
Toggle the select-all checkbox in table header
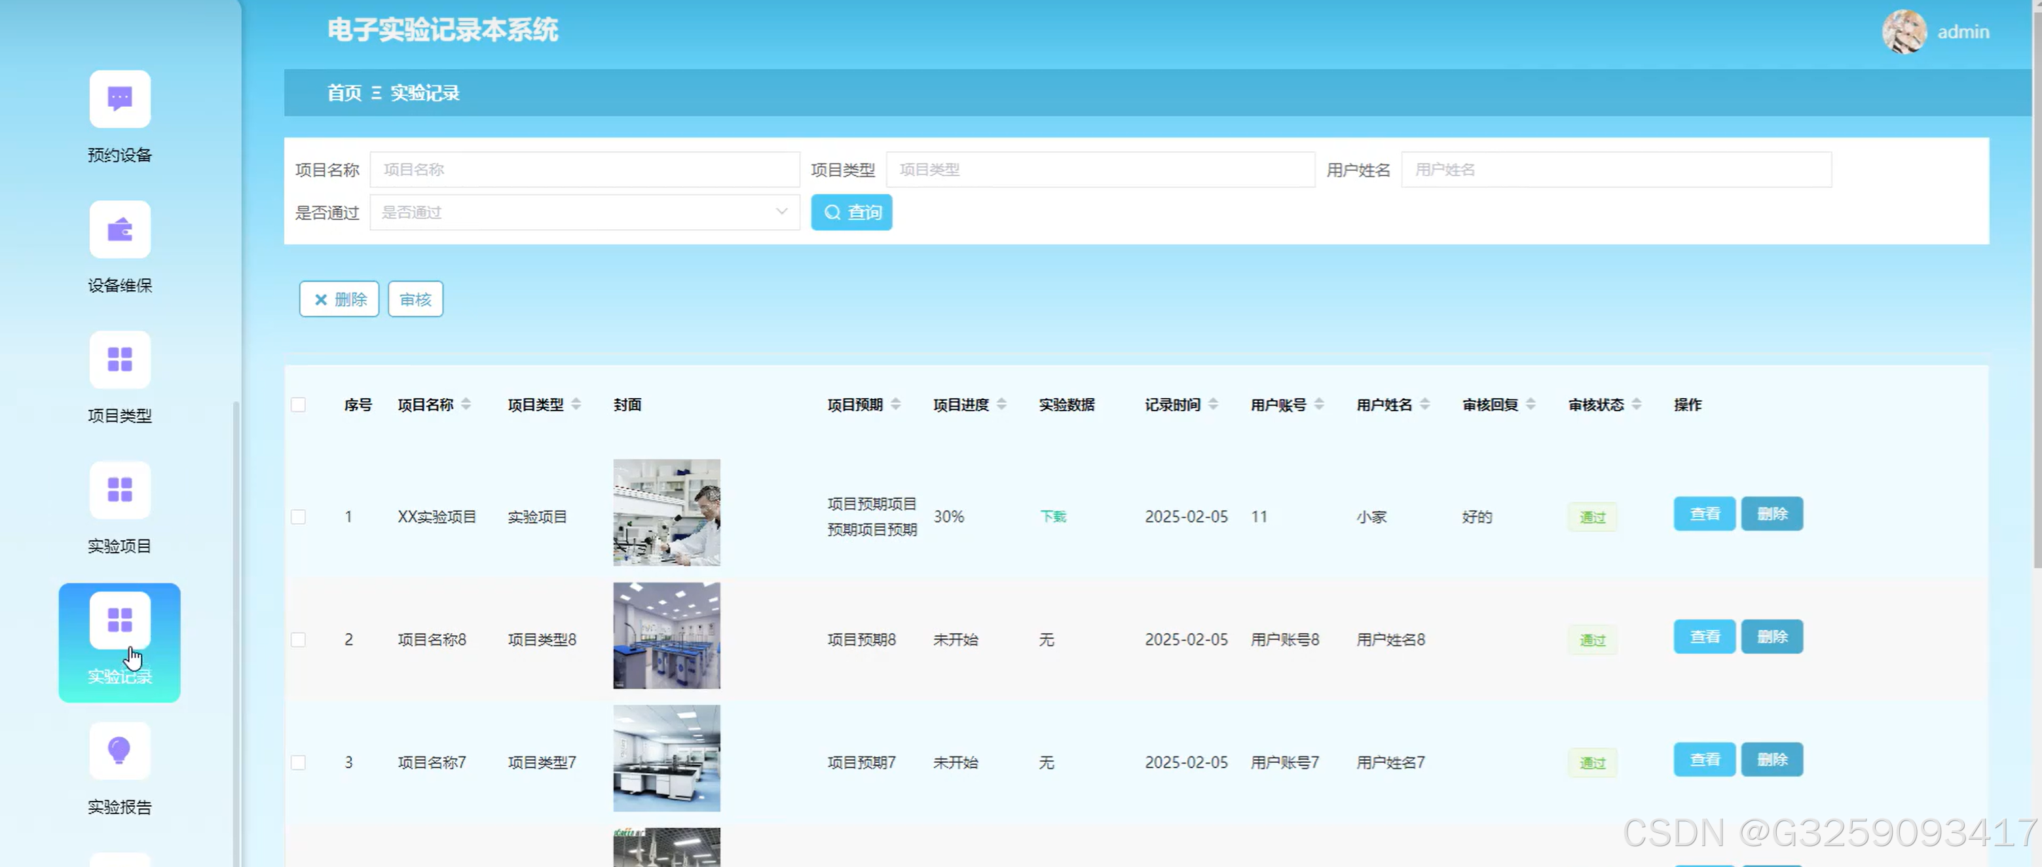click(298, 405)
